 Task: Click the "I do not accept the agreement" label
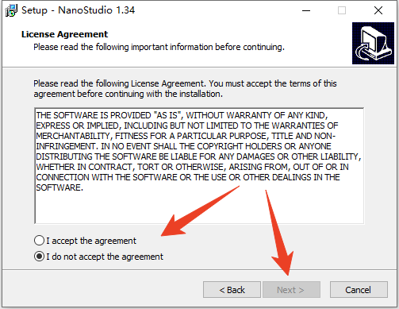tap(105, 257)
